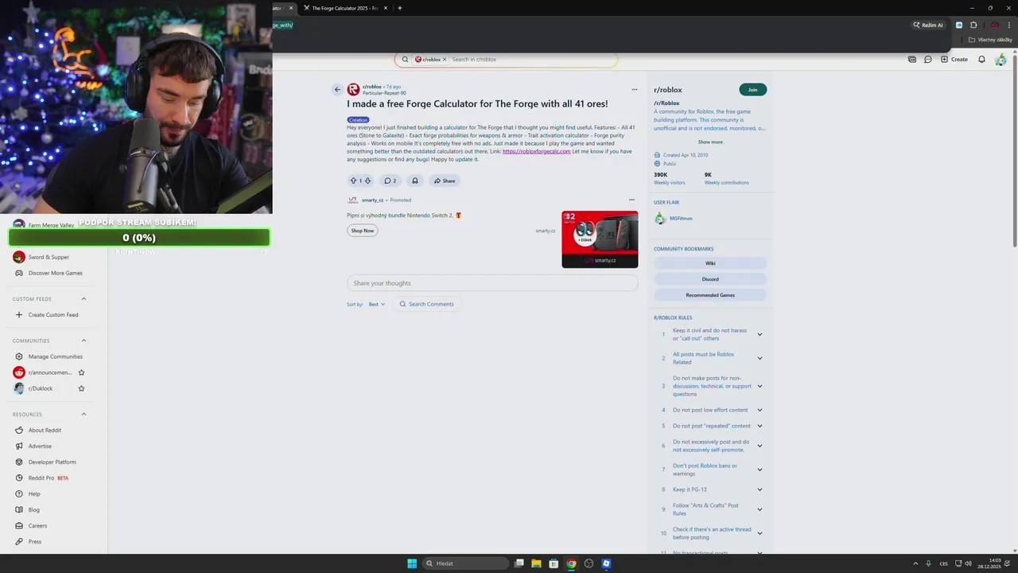1018x573 pixels.
Task: Remove the r/roblox search filter chip
Action: [x=445, y=60]
